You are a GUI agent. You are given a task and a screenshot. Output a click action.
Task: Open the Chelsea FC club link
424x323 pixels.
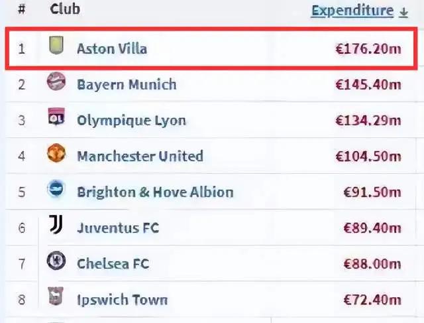113,264
